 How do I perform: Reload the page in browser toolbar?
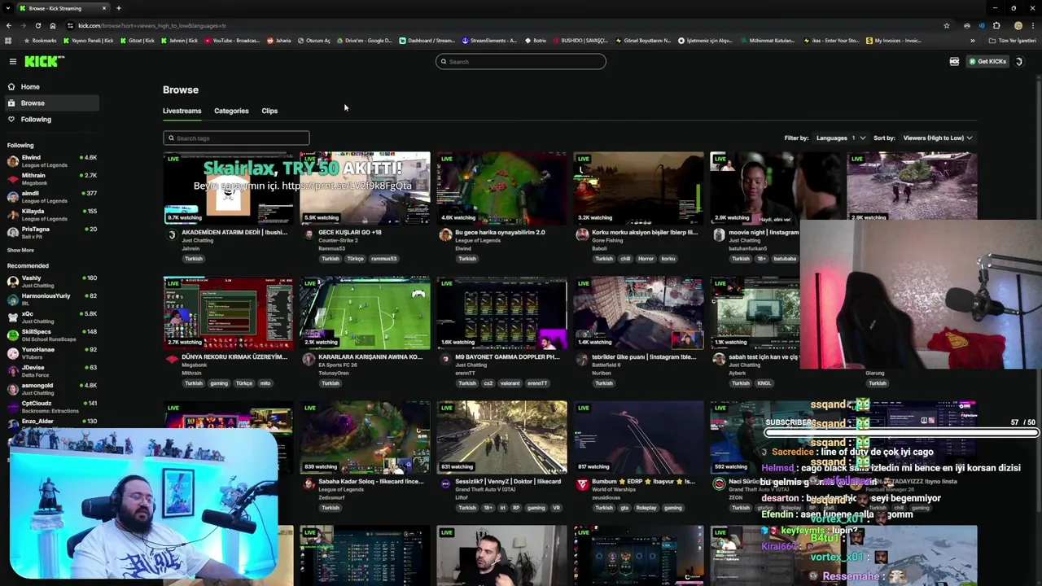click(x=37, y=25)
